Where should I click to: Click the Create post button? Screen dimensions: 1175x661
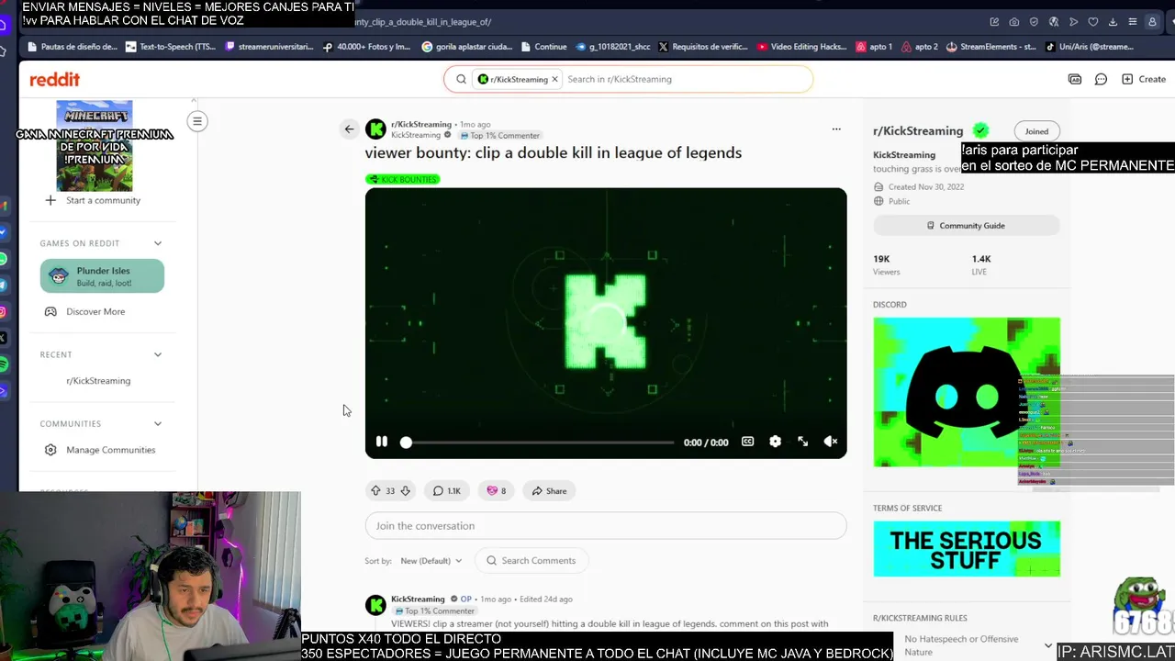[1144, 79]
